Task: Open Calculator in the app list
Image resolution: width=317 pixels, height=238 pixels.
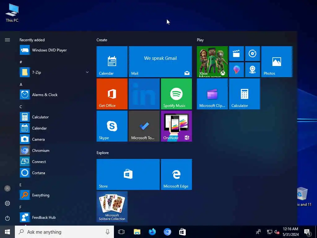Action: [54, 117]
